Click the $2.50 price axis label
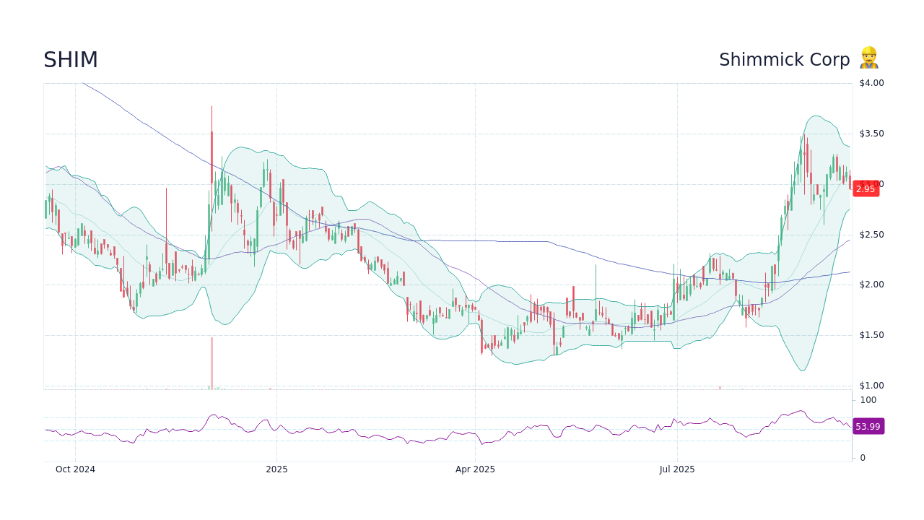This screenshot has height=520, width=924. tap(871, 234)
